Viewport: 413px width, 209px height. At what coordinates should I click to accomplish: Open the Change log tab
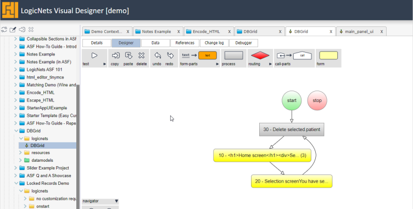[x=214, y=43]
